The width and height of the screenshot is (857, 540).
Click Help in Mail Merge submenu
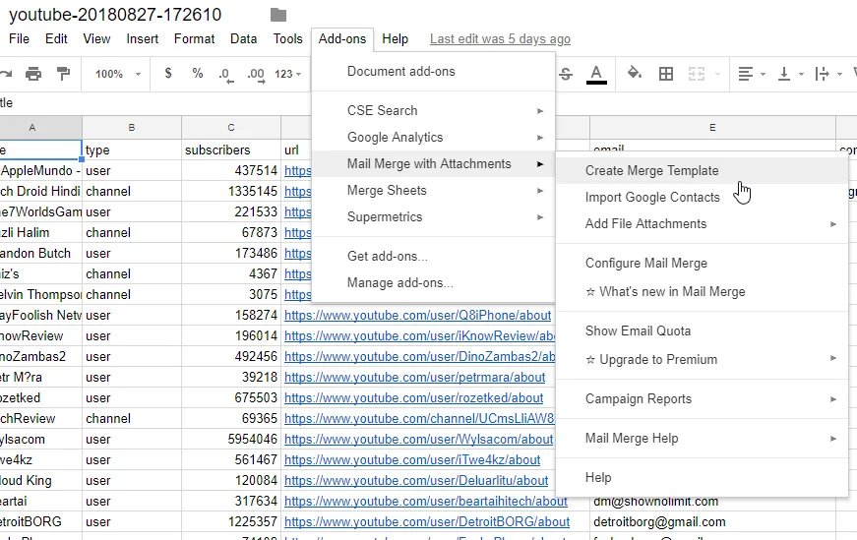pyautogui.click(x=703, y=478)
